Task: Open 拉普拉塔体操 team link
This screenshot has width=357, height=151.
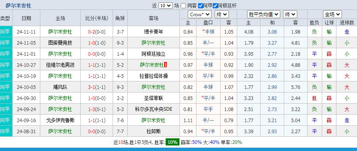Action: click(x=153, y=76)
